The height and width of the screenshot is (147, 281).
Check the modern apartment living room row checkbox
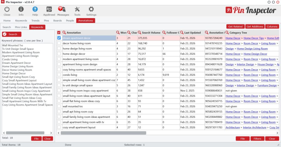pyautogui.click(x=59, y=59)
